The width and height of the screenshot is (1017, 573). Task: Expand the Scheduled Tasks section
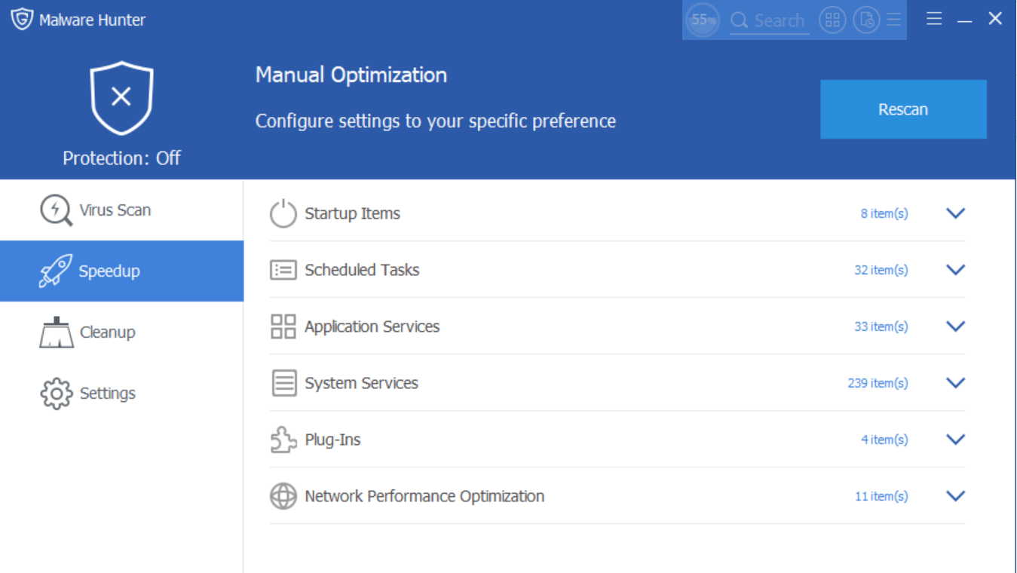click(x=955, y=270)
